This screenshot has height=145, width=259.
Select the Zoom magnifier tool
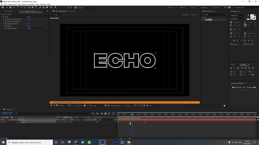click(14, 7)
